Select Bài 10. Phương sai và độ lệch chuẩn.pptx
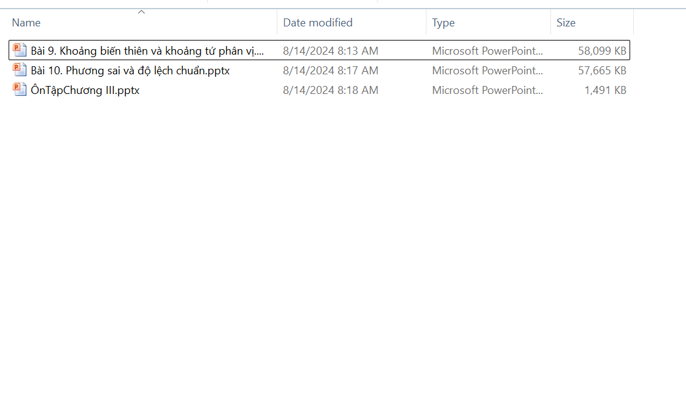Image resolution: width=686 pixels, height=401 pixels. click(x=130, y=71)
